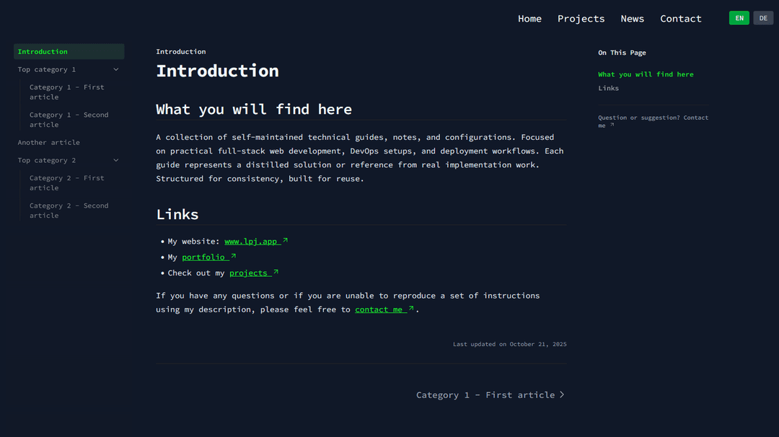Click the large Introduction page title
Image resolution: width=779 pixels, height=437 pixels.
pyautogui.click(x=218, y=71)
